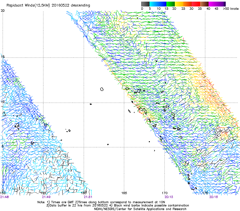The image size is (240, 211).
Task: Pick the red 30-35 knots legend swatch
Action: tap(196, 4)
